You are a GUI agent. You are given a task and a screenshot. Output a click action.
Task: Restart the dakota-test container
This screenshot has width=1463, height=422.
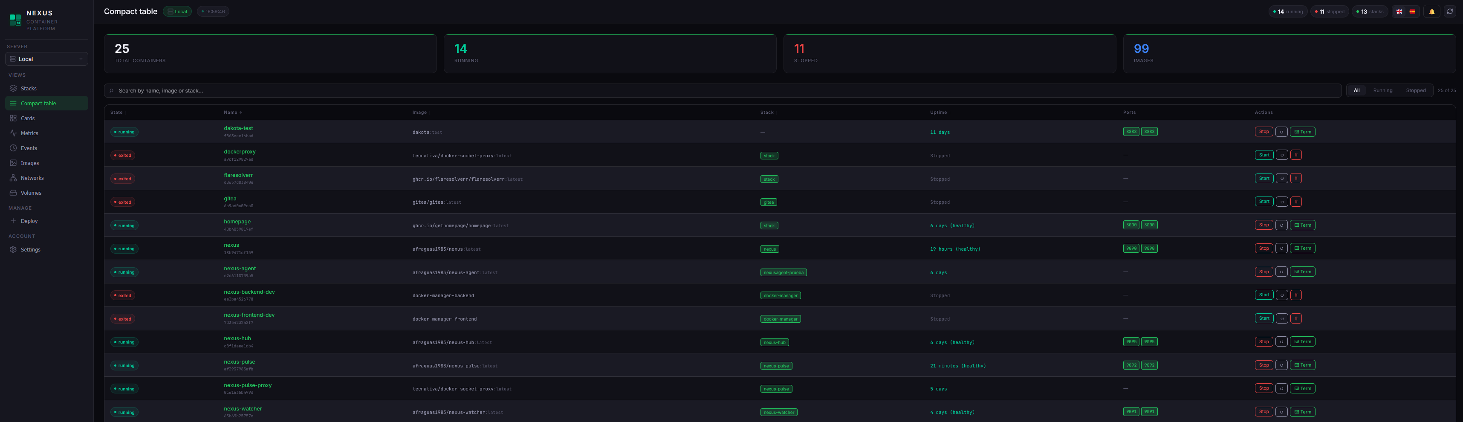tap(1281, 132)
